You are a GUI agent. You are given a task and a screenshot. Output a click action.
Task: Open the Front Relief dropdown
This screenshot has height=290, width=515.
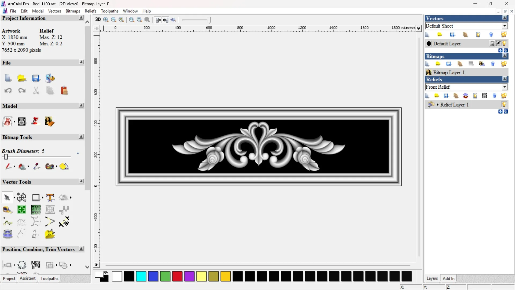(504, 87)
